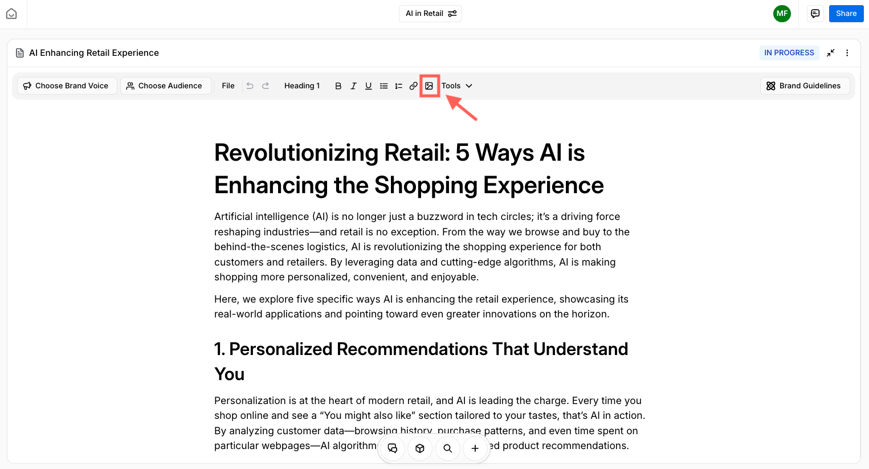Open the Choose Brand Voice selector

[x=67, y=85]
